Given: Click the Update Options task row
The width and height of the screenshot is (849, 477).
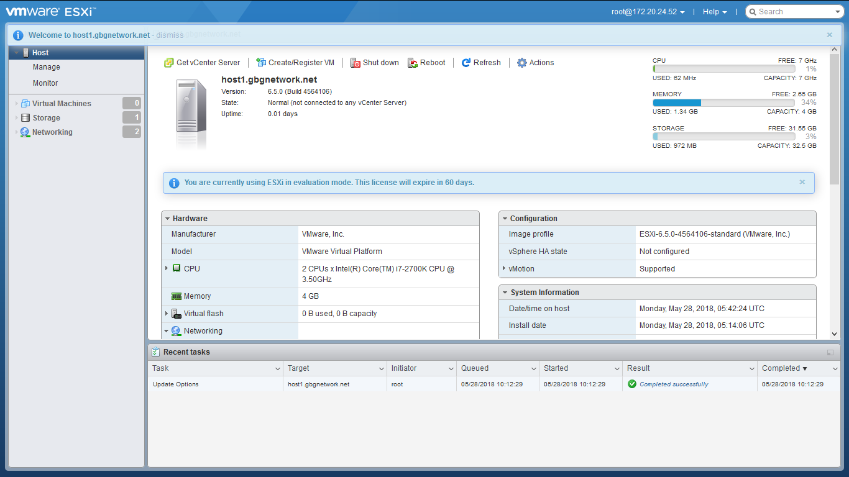Looking at the screenshot, I should [x=494, y=384].
